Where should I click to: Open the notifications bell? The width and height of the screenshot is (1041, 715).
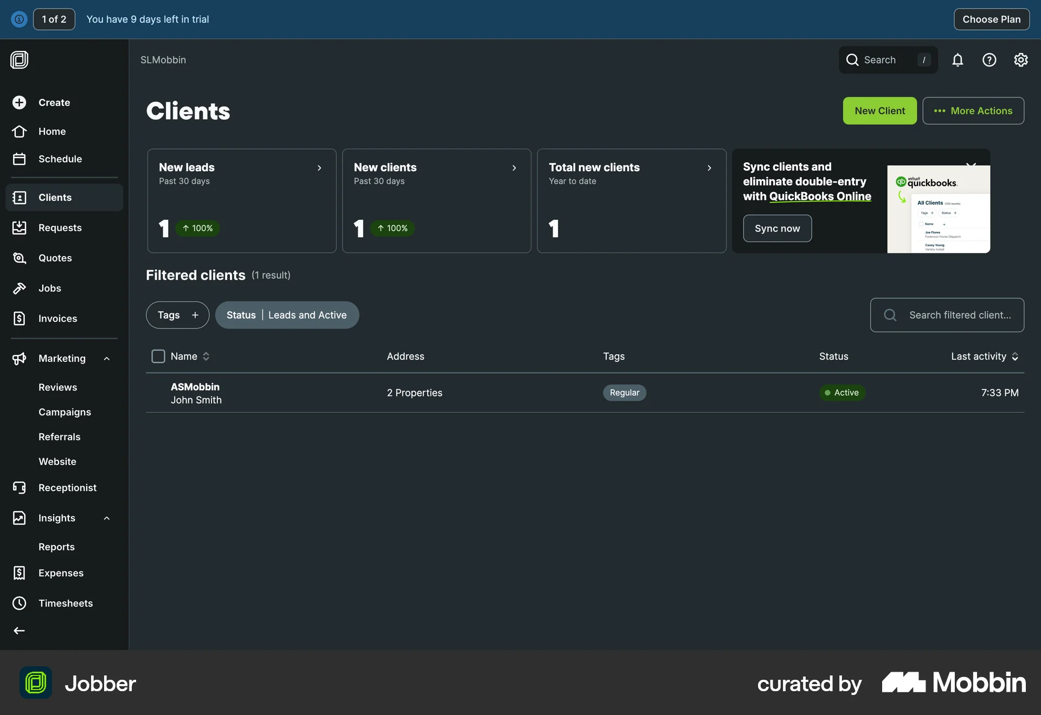tap(958, 60)
